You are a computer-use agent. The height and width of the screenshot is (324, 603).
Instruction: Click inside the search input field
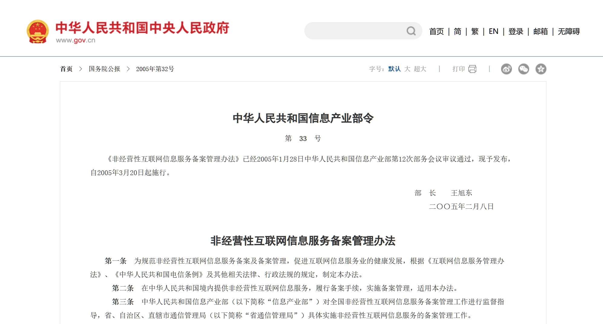tap(348, 31)
